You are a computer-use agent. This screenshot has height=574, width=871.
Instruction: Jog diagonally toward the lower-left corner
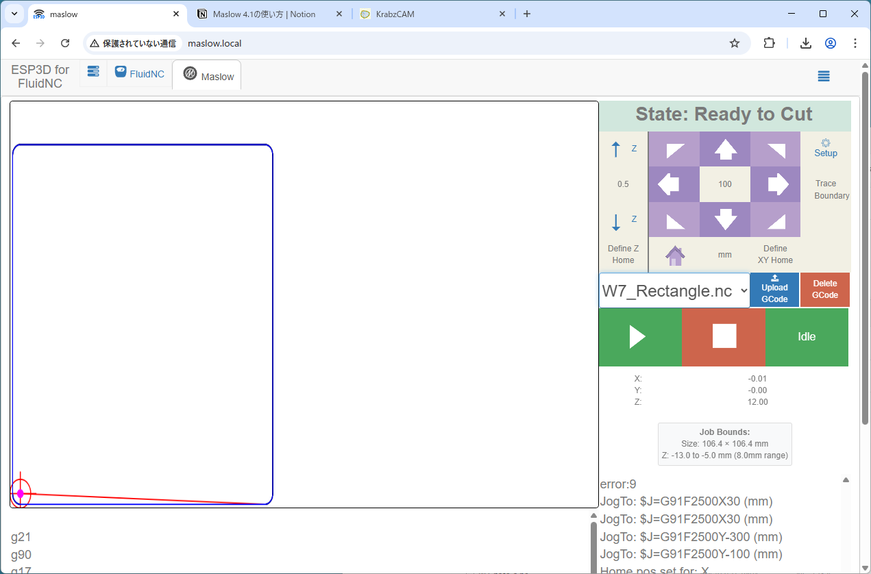click(674, 219)
